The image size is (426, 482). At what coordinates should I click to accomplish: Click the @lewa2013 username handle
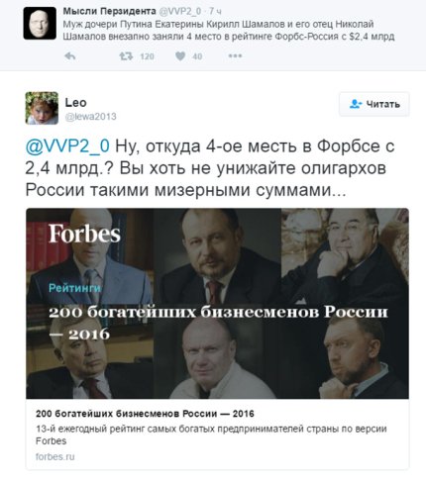pyautogui.click(x=90, y=117)
